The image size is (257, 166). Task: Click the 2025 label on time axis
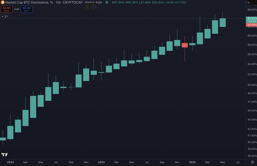192,162
